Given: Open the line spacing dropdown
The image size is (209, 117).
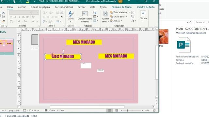Looking at the screenshot, I should click(x=45, y=21).
